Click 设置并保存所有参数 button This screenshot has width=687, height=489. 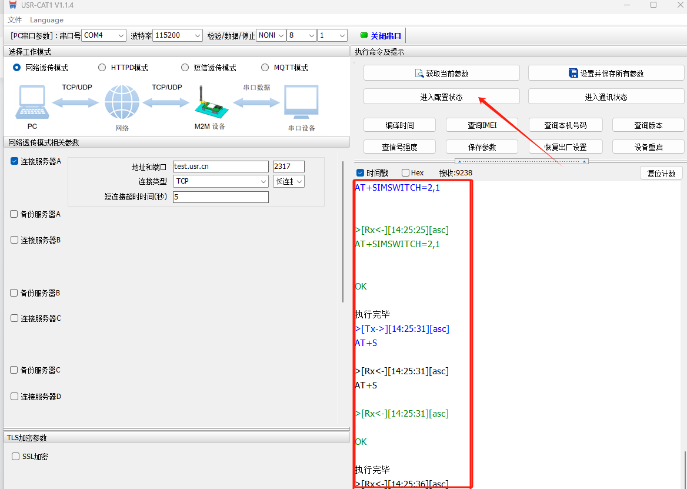[606, 73]
